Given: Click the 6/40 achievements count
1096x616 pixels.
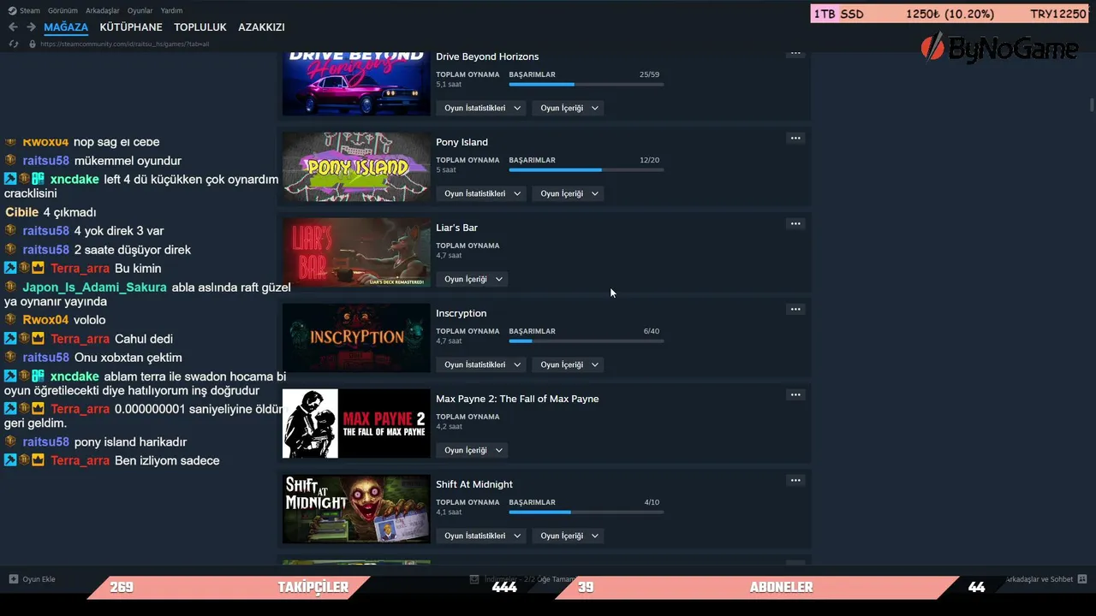Looking at the screenshot, I should click(x=652, y=331).
